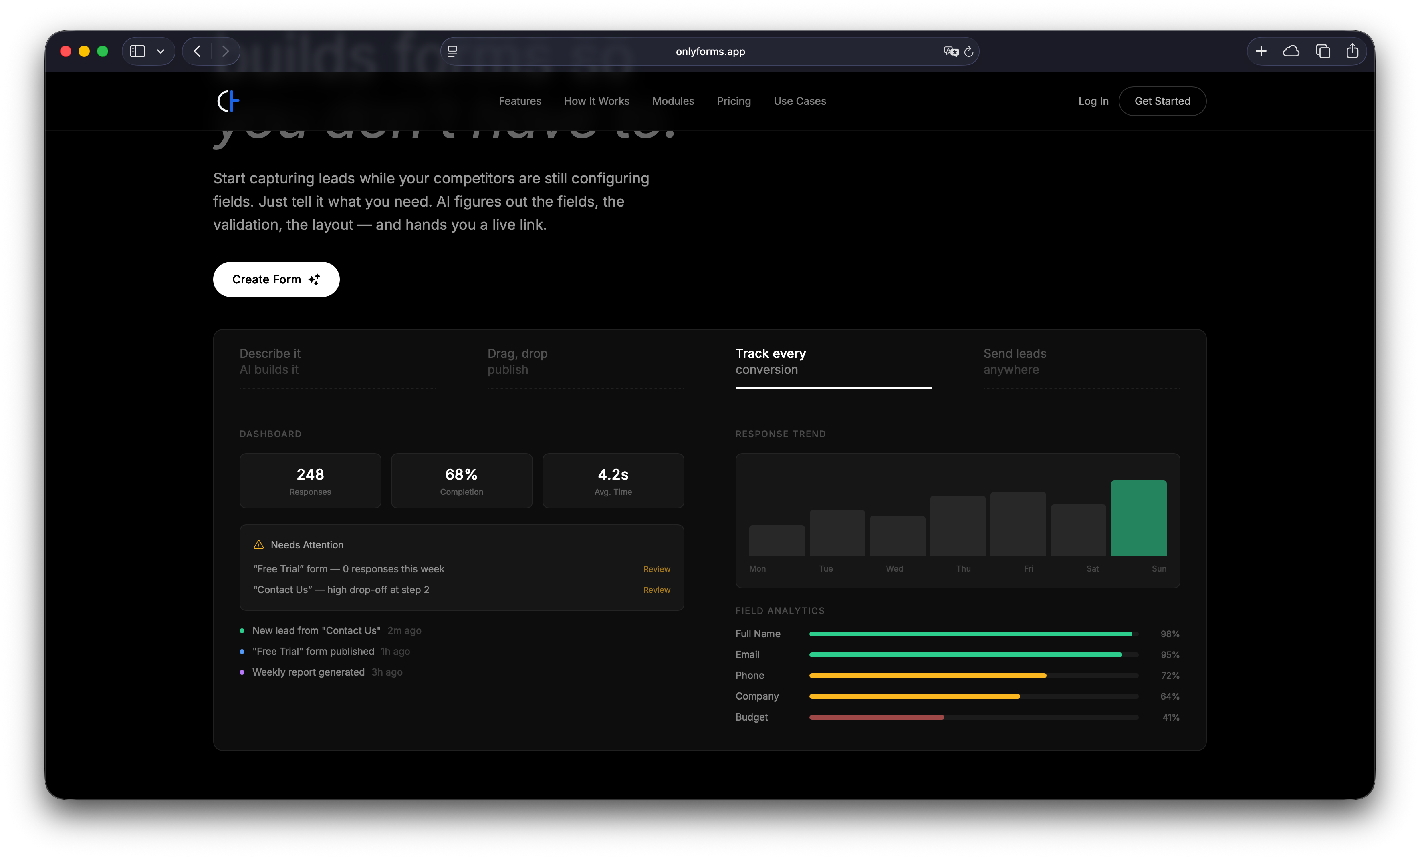Click the Full Name 98% progress bar
The height and width of the screenshot is (859, 1420).
pos(973,634)
